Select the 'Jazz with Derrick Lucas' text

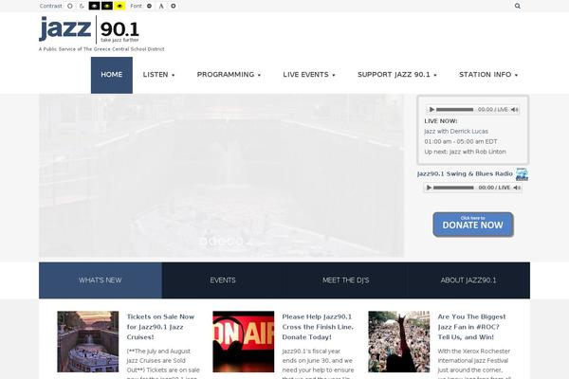(456, 132)
